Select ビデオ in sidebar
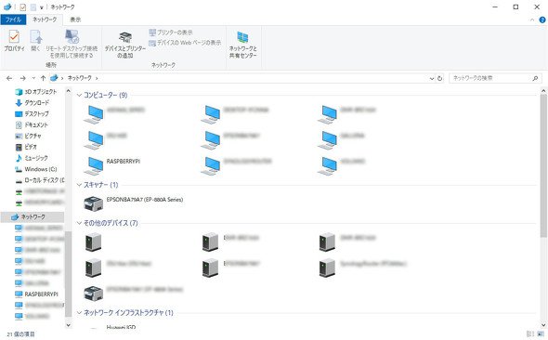 (26, 147)
